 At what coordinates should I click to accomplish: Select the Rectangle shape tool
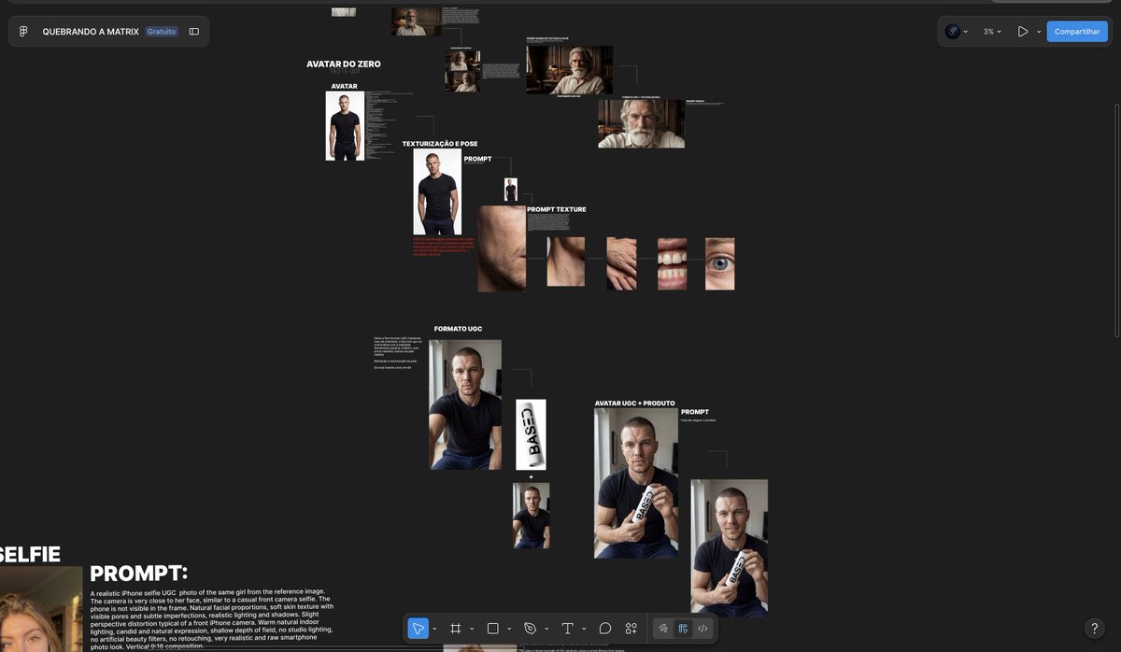493,629
